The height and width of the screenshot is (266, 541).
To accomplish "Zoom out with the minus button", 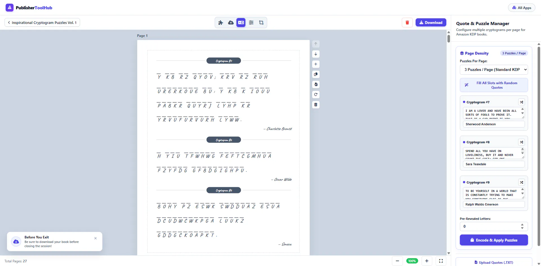I will click(397, 261).
